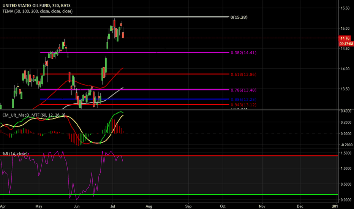Image resolution: width=354 pixels, height=209 pixels.
Task: Click the 1.5000 %R scale value
Action: [x=346, y=153]
